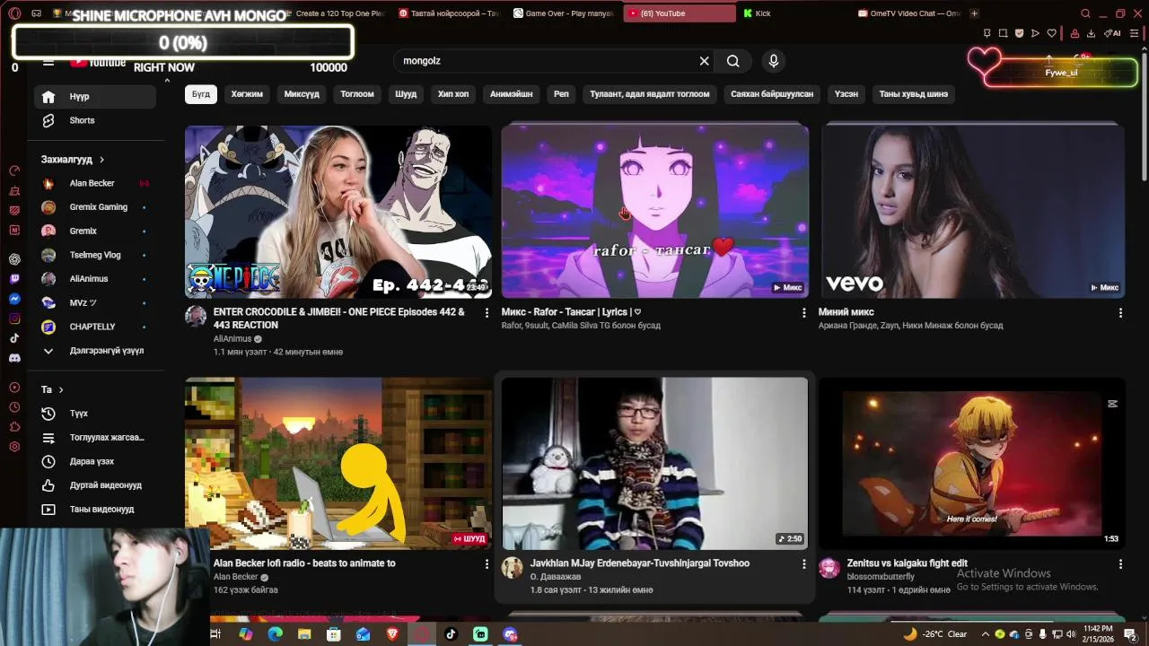Open options for Alan Becker lofi radio

(487, 563)
